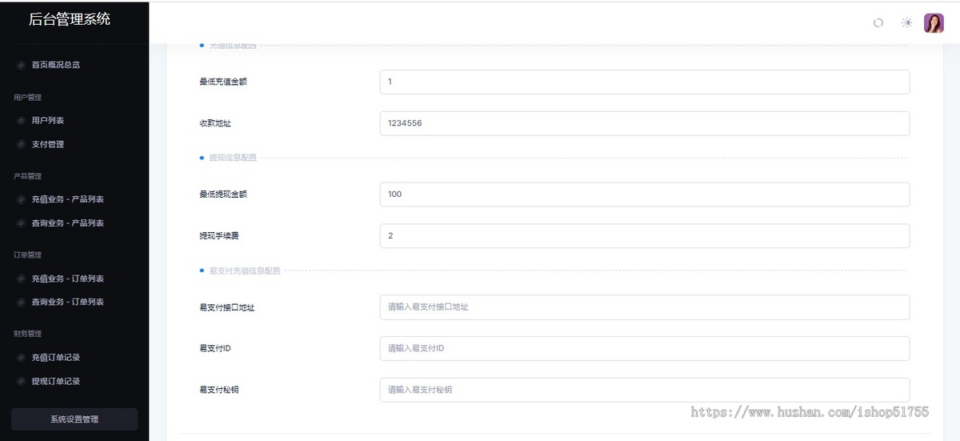This screenshot has width=960, height=441.
Task: Open the user avatar profile menu
Action: 934,23
